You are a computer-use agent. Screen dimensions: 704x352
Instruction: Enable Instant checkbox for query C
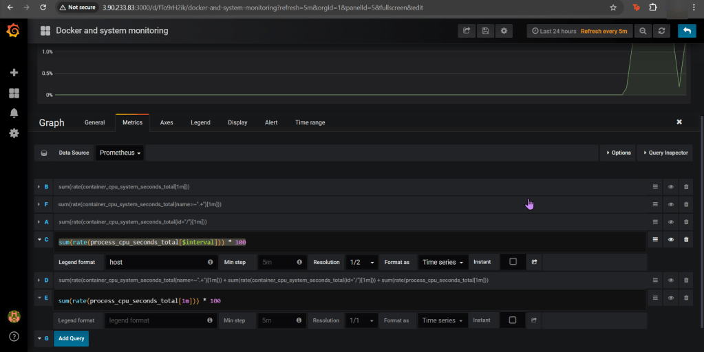(513, 262)
